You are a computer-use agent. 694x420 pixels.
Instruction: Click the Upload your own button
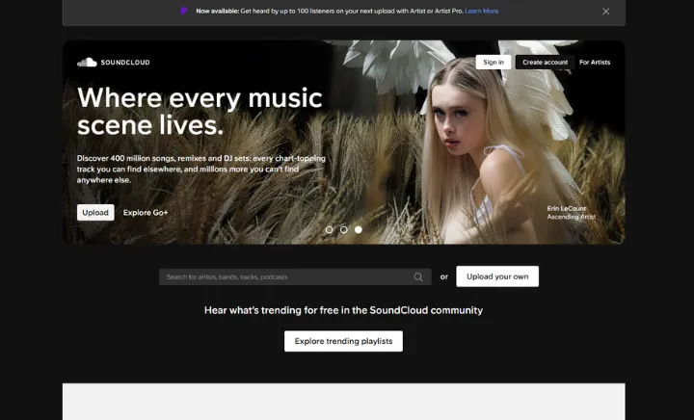(497, 276)
